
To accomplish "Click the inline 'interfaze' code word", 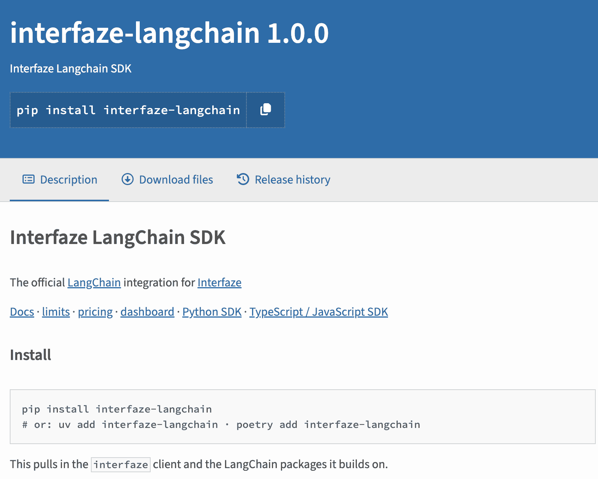I will (x=121, y=464).
